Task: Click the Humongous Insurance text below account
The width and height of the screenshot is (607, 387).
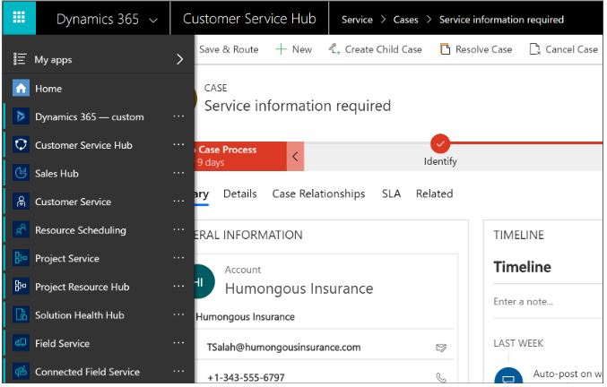Action: [x=245, y=317]
